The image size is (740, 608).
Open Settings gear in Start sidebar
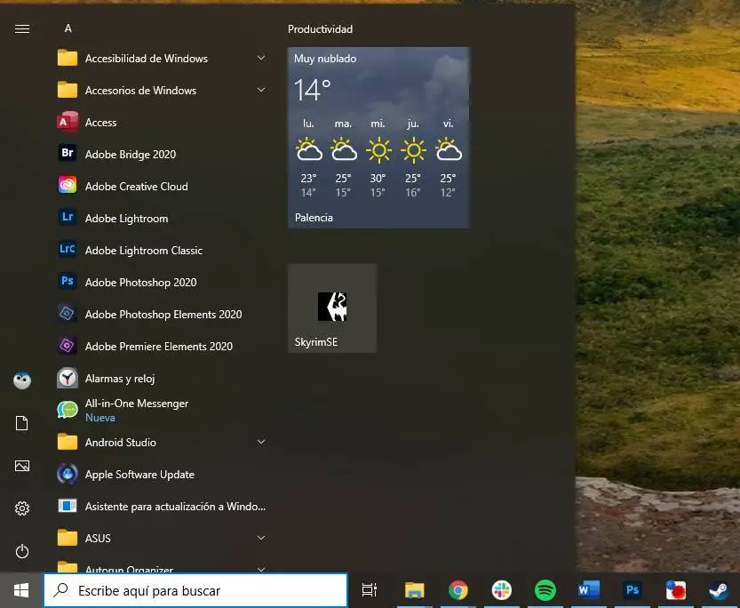(22, 508)
